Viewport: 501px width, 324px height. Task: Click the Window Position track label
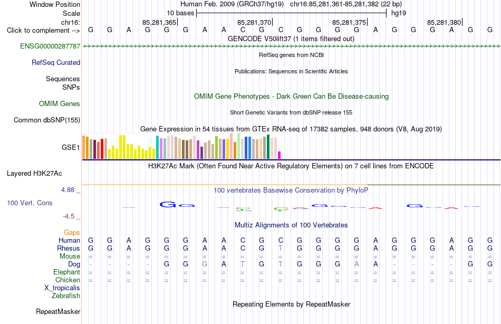(55, 4)
